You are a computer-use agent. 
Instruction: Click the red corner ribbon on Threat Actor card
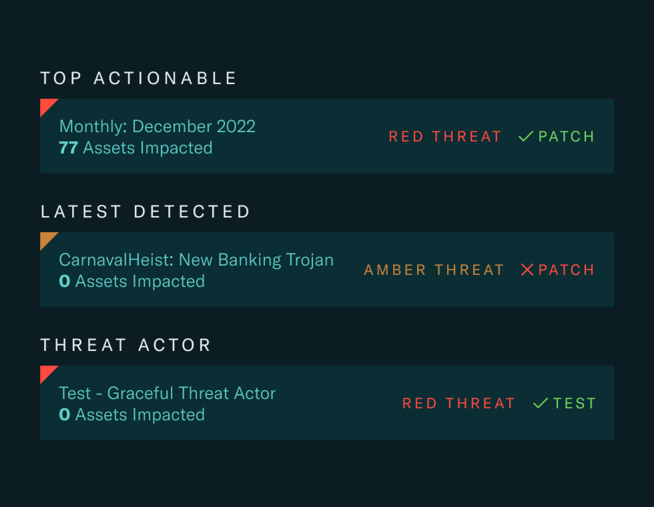click(47, 372)
